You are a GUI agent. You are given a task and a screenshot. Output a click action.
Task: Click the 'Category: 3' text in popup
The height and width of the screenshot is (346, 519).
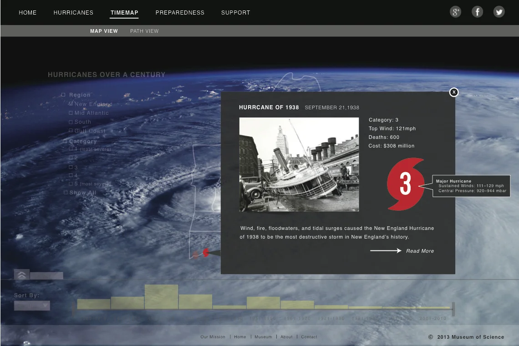(383, 120)
